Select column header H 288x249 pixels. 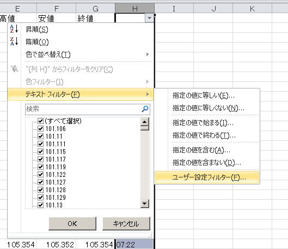coord(135,9)
